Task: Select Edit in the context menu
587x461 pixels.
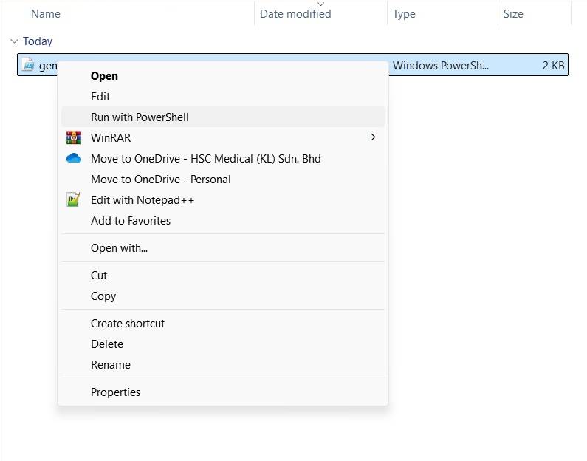Action: pyautogui.click(x=100, y=96)
